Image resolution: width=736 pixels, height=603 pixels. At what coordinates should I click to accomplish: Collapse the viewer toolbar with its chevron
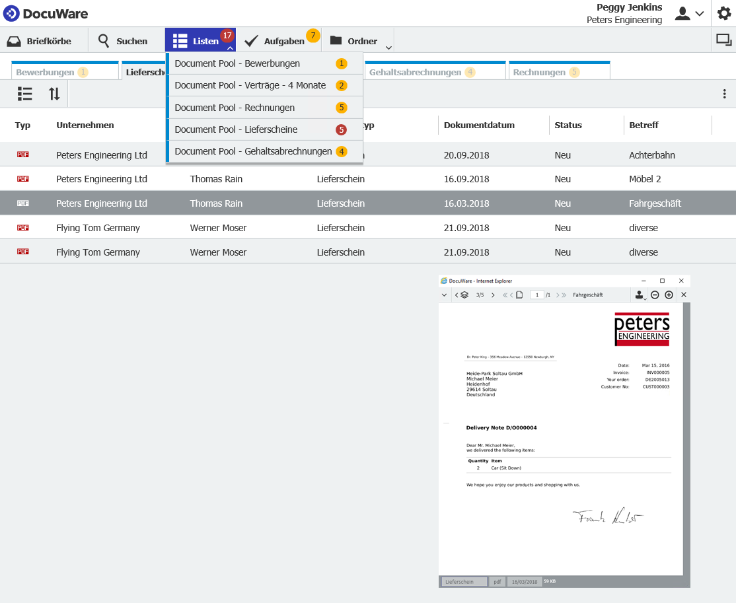tap(444, 295)
